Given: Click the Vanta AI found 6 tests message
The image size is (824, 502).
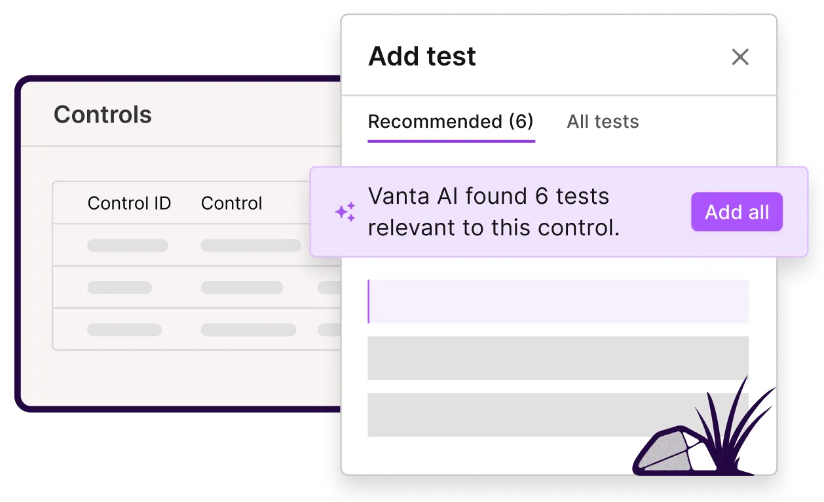Looking at the screenshot, I should coord(494,212).
